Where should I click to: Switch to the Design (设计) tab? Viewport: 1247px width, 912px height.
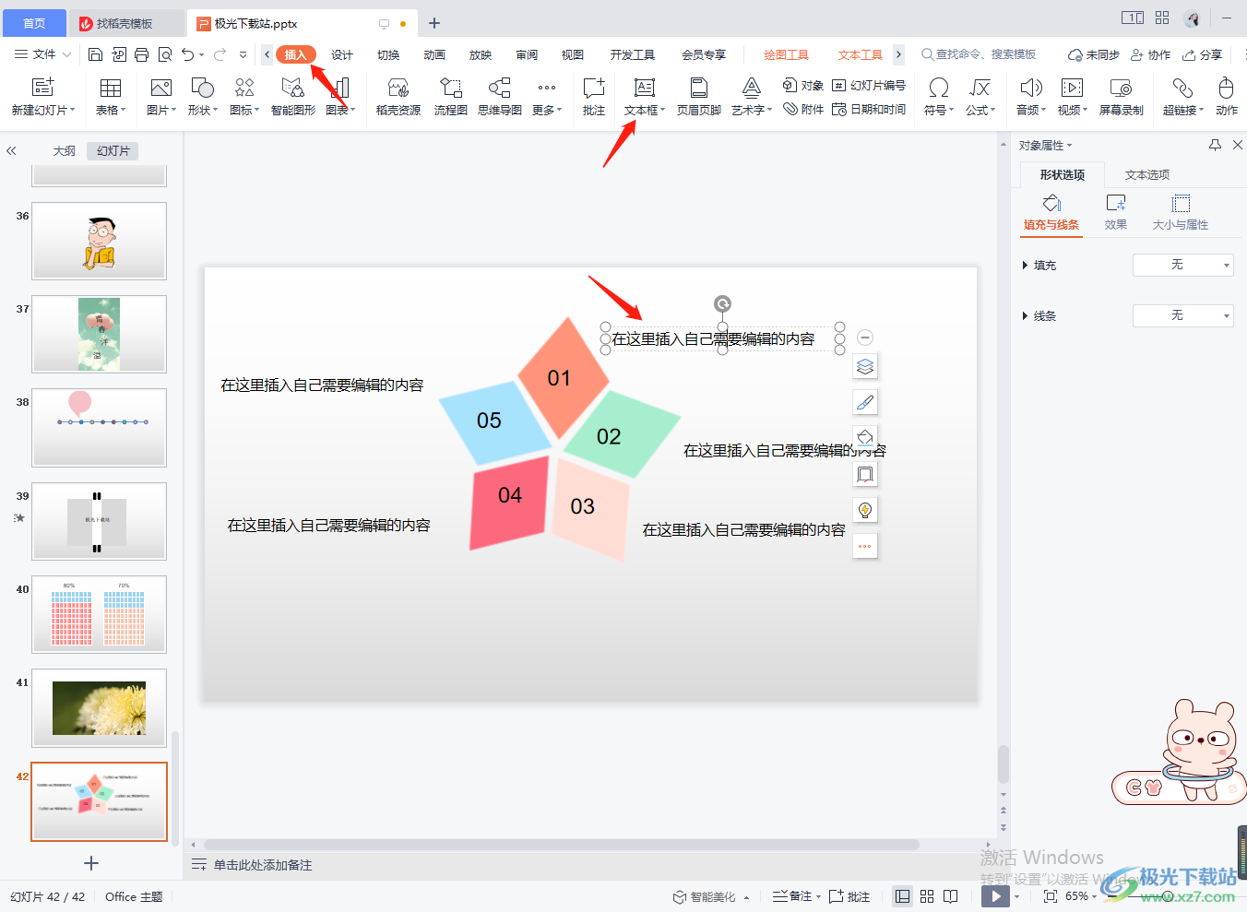tap(342, 54)
